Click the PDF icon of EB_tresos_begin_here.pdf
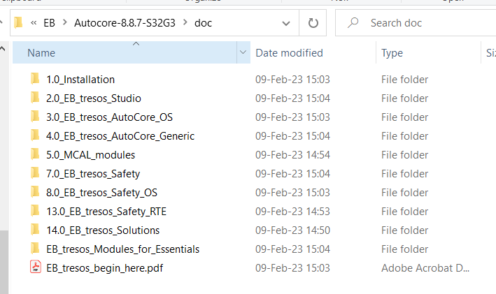The width and height of the screenshot is (496, 294). click(x=36, y=267)
